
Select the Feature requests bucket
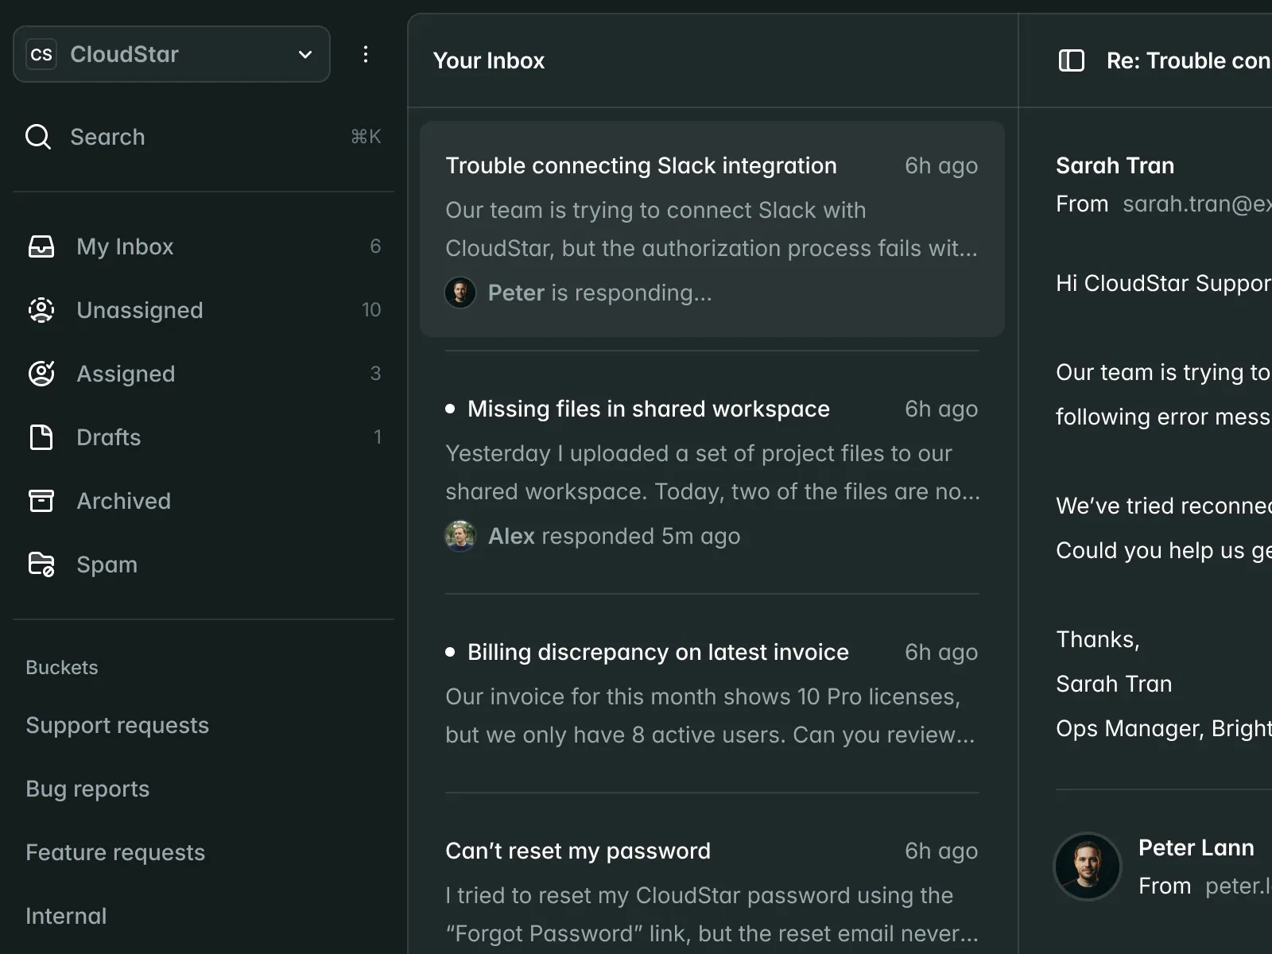pos(115,852)
